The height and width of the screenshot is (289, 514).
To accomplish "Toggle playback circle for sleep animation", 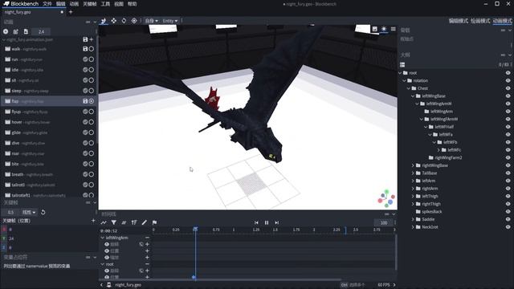I will [92, 91].
